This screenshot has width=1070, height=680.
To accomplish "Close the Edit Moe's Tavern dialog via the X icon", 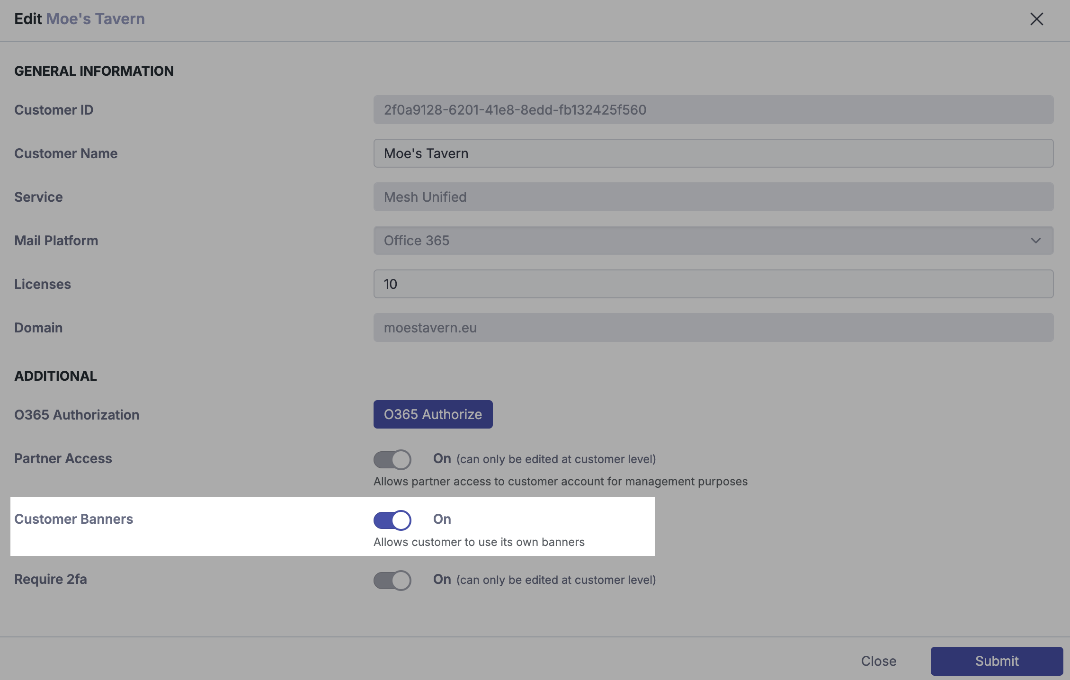I will pos(1036,19).
